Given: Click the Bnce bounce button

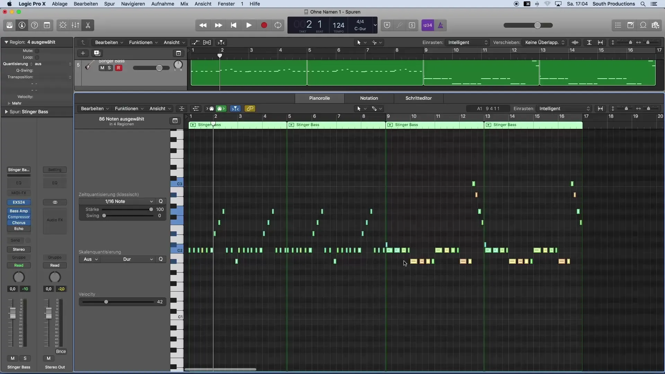Looking at the screenshot, I should click(61, 351).
